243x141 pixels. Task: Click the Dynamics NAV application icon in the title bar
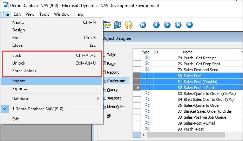[x=6, y=5]
